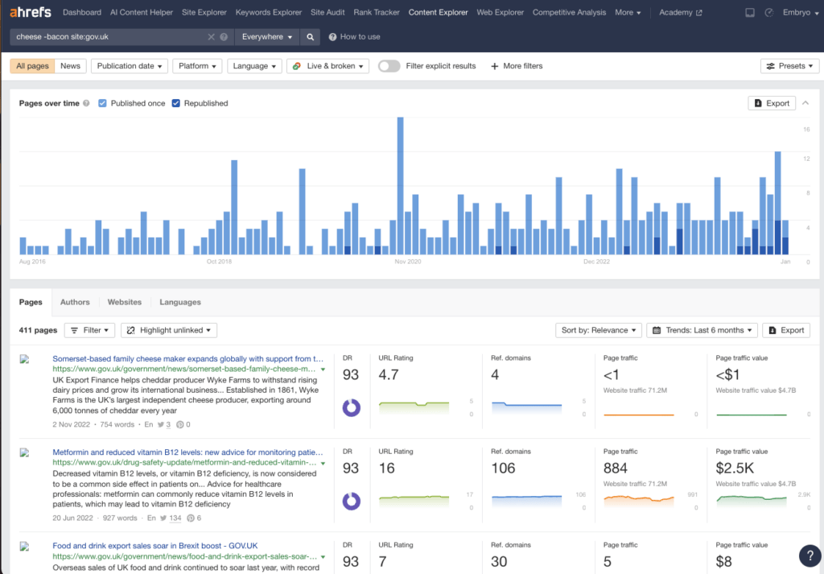Open the results Filter dropdown
824x574 pixels.
[89, 330]
